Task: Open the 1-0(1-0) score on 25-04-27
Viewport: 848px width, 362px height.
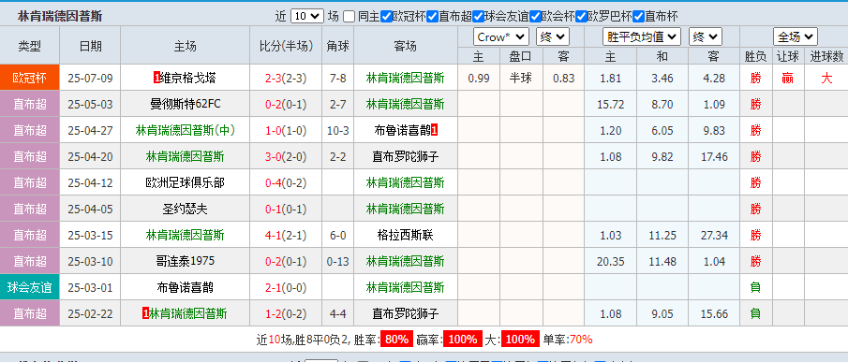Action: click(x=286, y=130)
